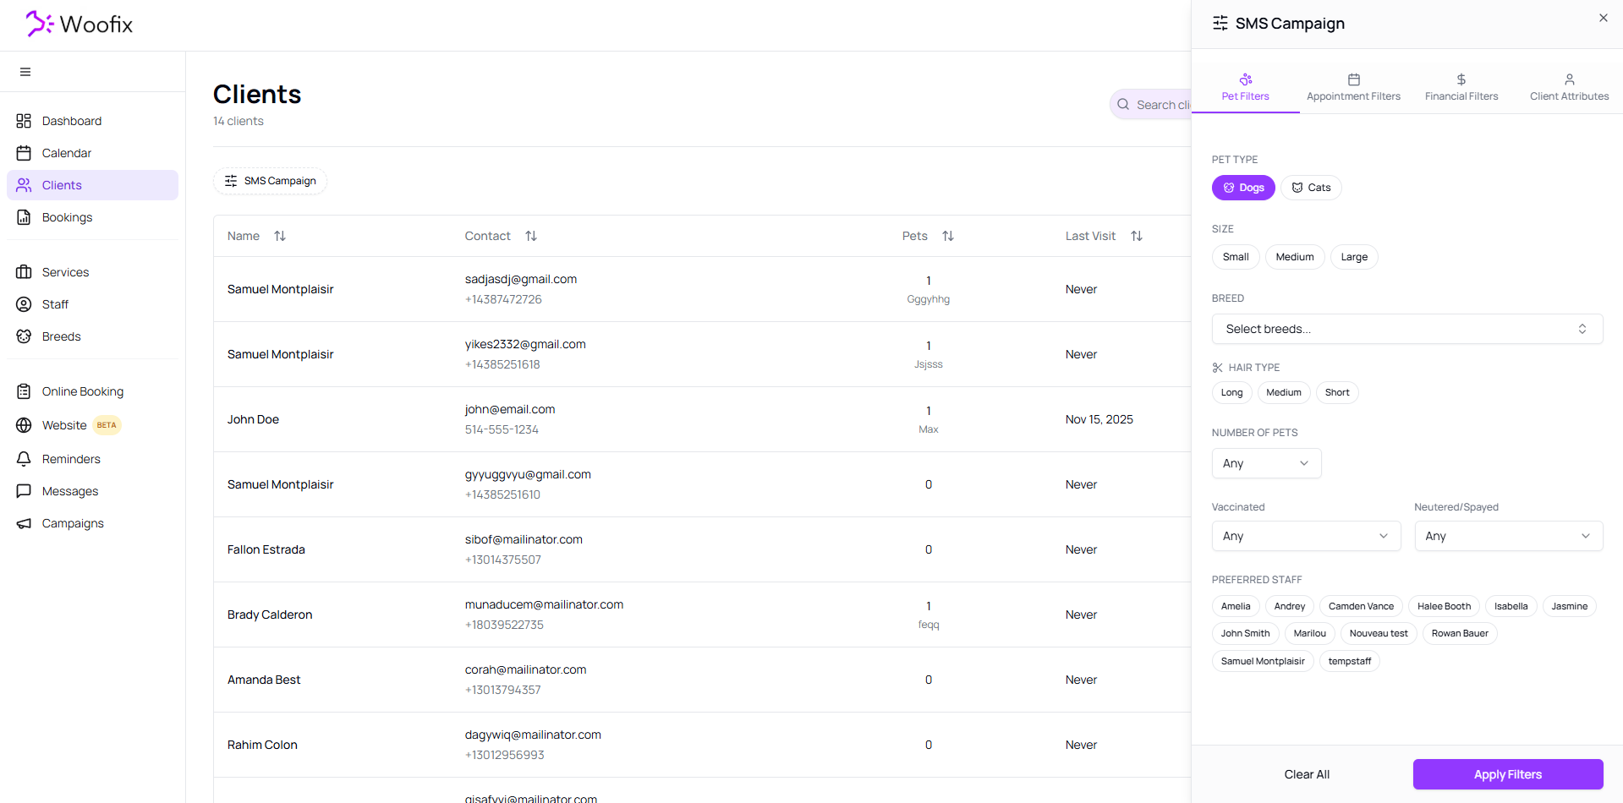1623x803 pixels.
Task: Click the Contact column sort icon
Action: 531,236
